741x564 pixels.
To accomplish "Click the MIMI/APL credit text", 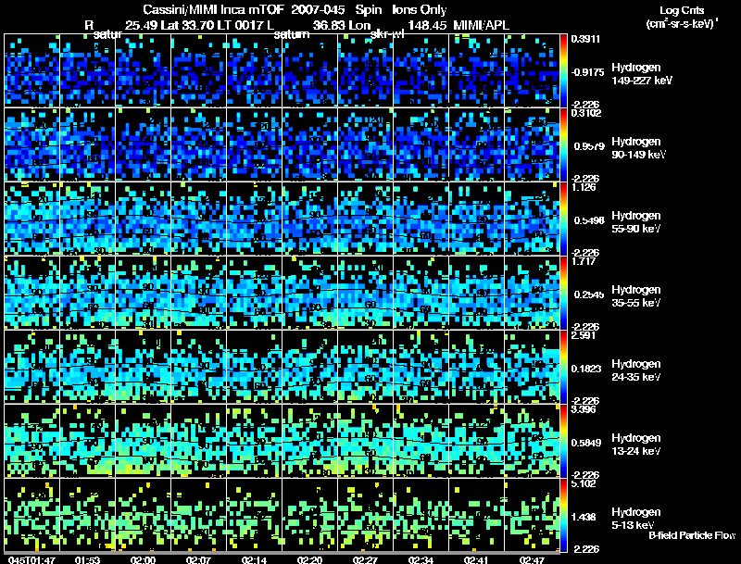I will (x=481, y=25).
